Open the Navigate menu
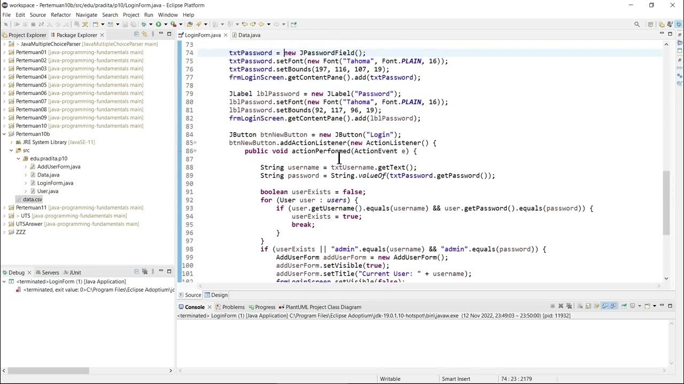Viewport: 684px width, 384px height. tap(87, 15)
